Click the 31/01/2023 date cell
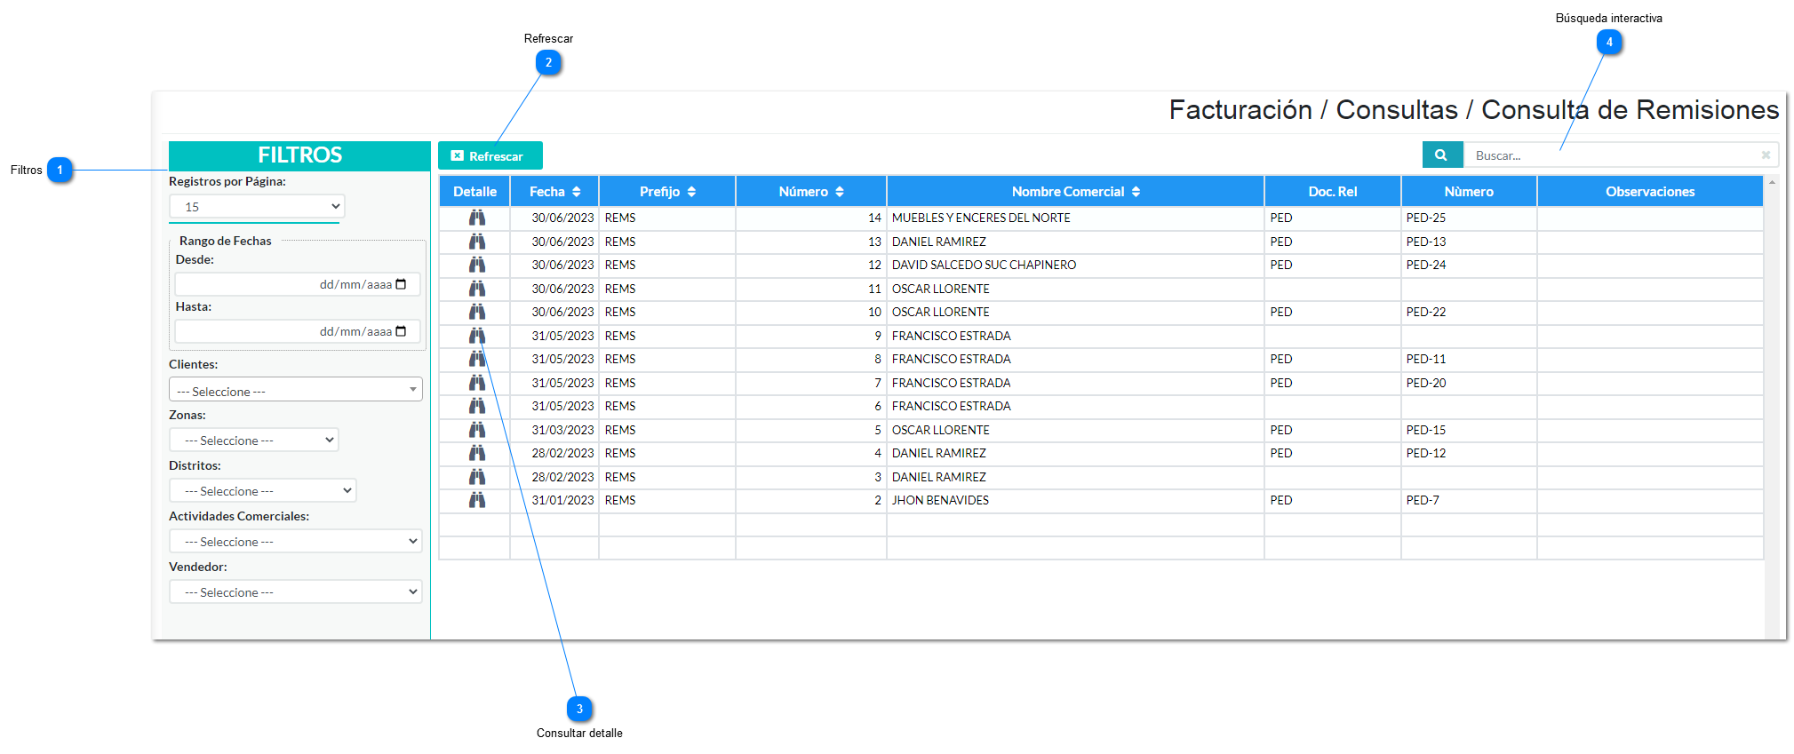 coord(554,500)
